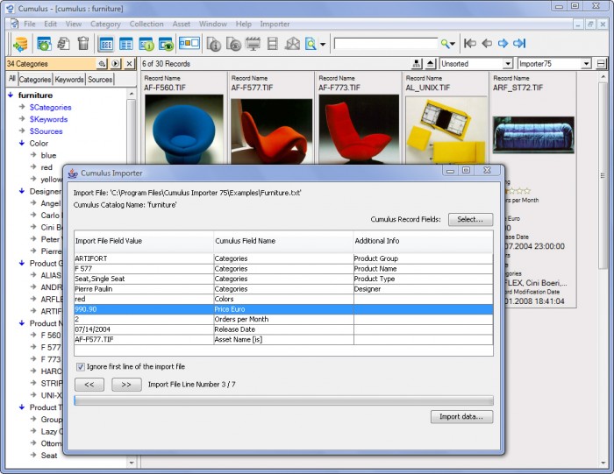Expand the $Sources tree node
Viewport: 614px width, 474px height.
click(22, 131)
